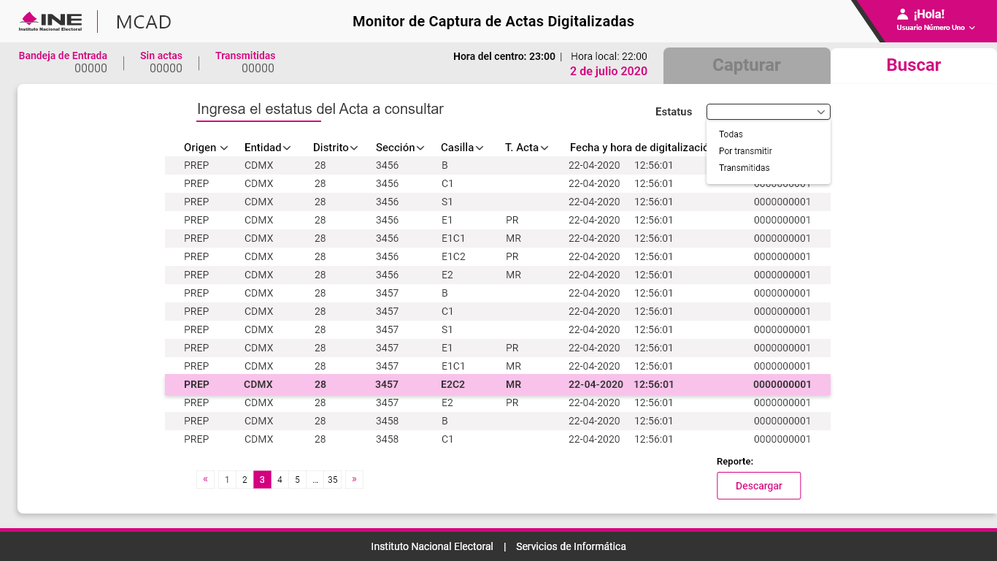Select row 3457 casilla E1C1
The width and height of the screenshot is (997, 561).
[498, 367]
